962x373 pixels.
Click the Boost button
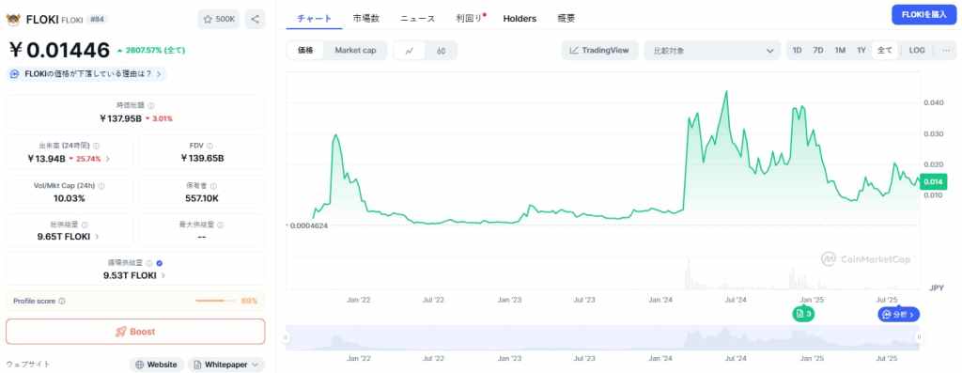pyautogui.click(x=135, y=332)
